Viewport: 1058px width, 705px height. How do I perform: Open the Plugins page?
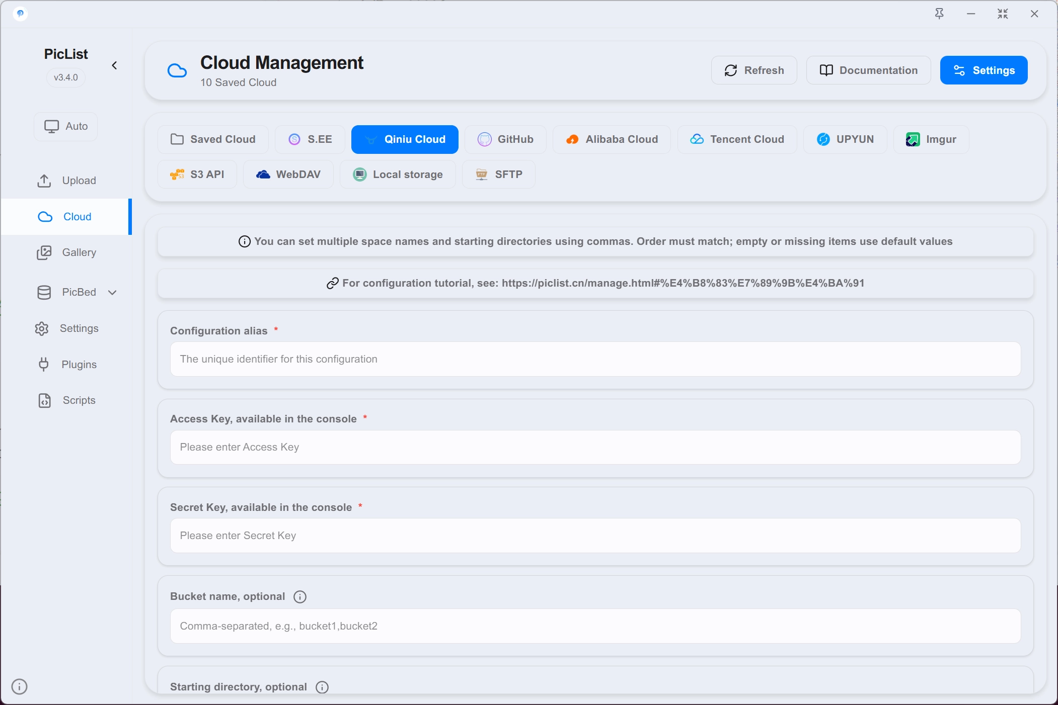(66, 365)
